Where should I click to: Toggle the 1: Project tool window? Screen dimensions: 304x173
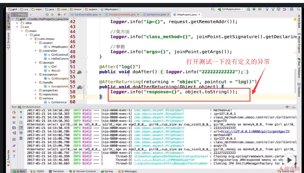pos(8,21)
